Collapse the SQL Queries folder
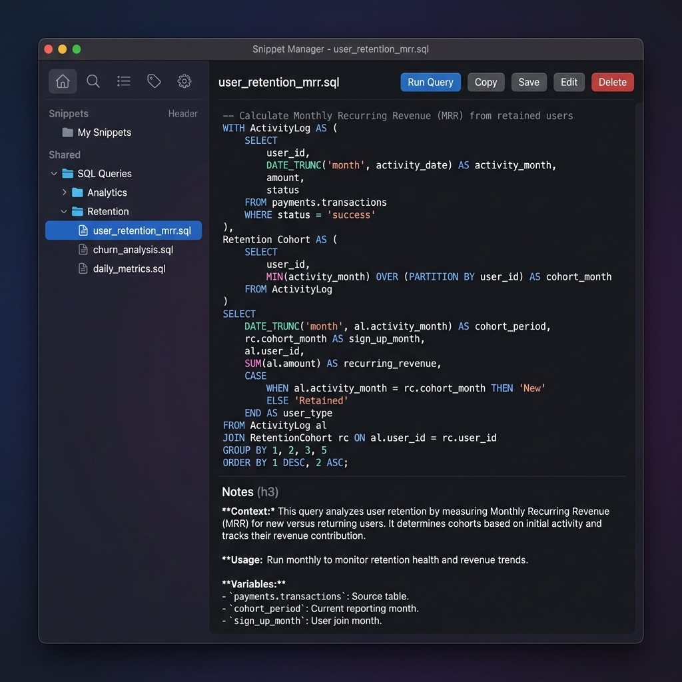 pyautogui.click(x=54, y=173)
